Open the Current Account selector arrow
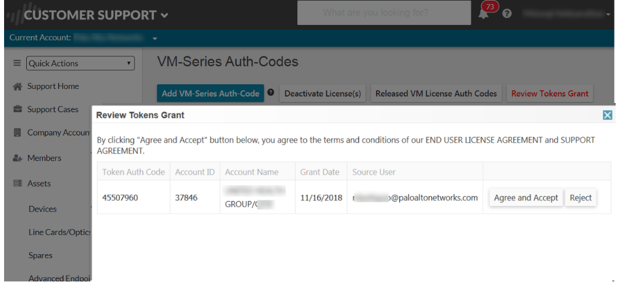The height and width of the screenshot is (282, 618). point(155,39)
